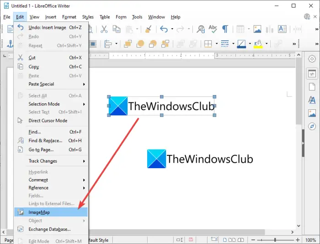The image size is (320, 244).
Task: Click the Border Style lines icon
Action: point(225,44)
